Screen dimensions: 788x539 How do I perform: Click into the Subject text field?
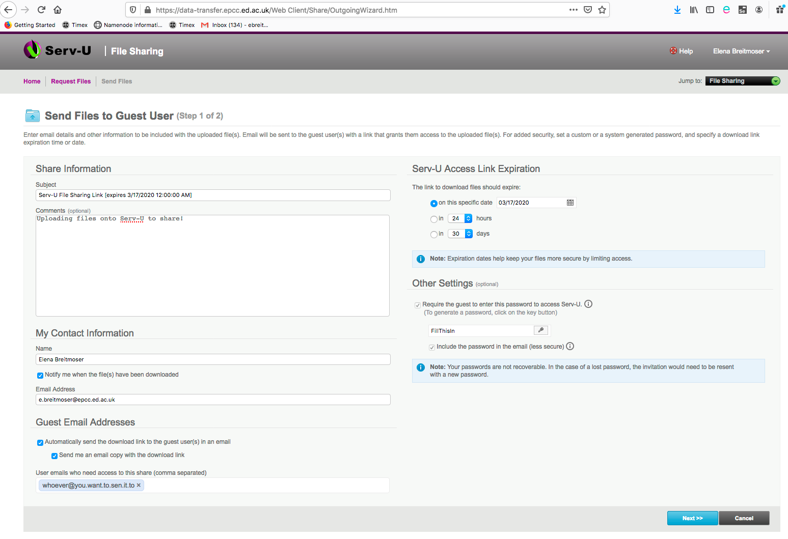point(213,195)
